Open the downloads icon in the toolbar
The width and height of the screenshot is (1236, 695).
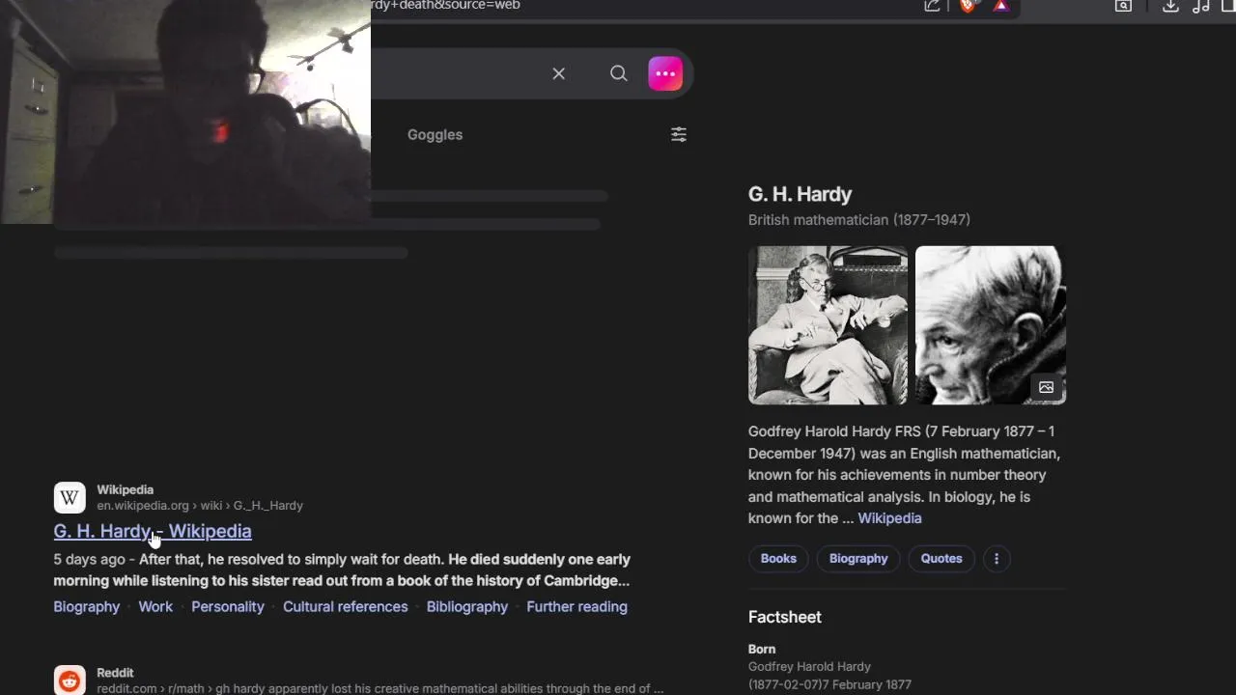point(1170,6)
